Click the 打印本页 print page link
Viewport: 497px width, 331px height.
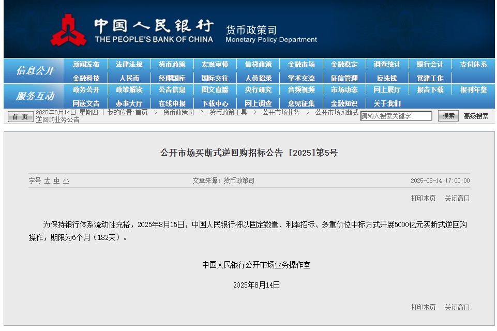coord(423,198)
